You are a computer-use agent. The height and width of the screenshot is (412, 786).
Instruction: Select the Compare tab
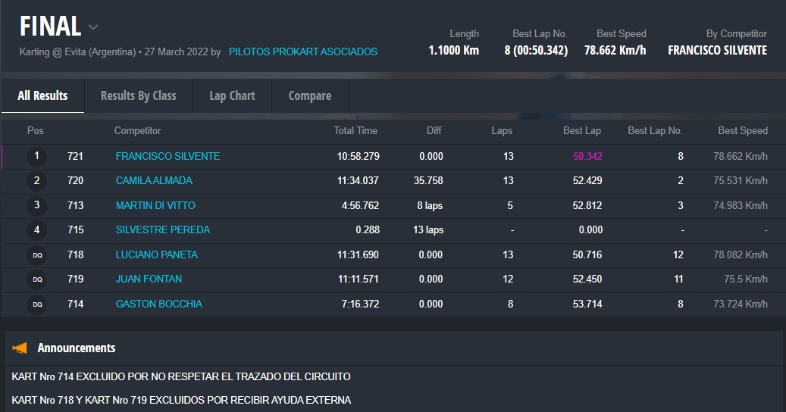click(309, 96)
